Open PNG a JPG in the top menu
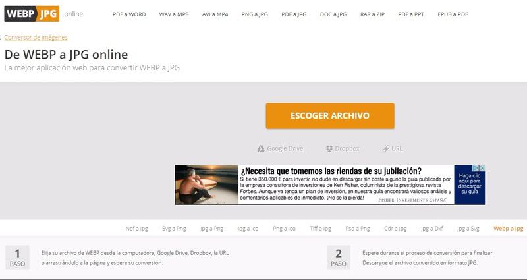This screenshot has height=280, width=527. pos(254,14)
